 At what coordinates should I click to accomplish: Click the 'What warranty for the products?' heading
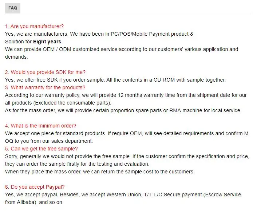pos(45,87)
